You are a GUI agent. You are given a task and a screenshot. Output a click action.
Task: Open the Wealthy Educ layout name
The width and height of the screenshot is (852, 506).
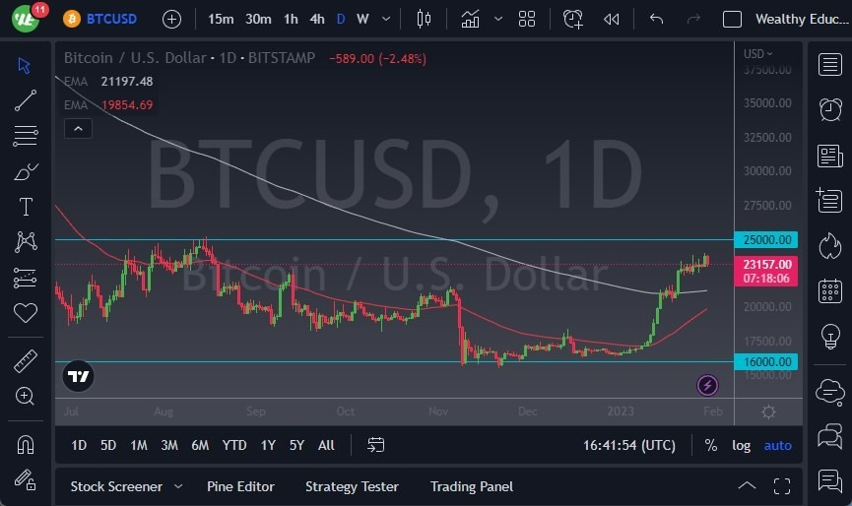click(x=802, y=20)
